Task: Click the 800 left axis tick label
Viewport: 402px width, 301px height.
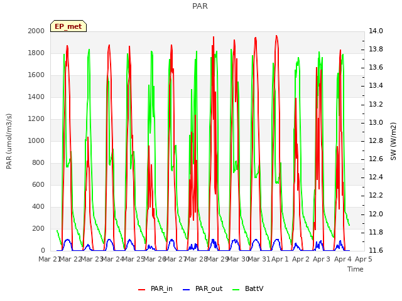Action: click(x=38, y=163)
